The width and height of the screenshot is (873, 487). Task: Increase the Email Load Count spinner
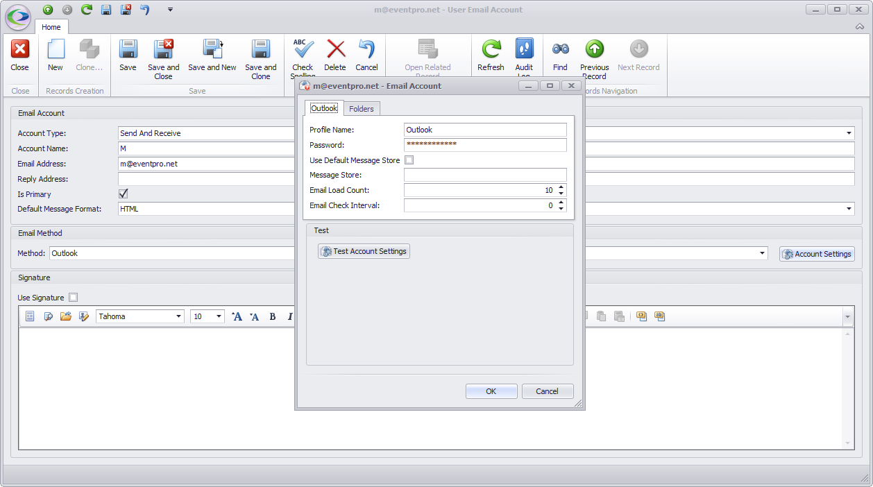(x=561, y=187)
